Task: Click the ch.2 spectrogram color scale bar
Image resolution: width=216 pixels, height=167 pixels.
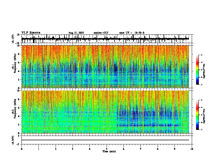Action: click(197, 115)
